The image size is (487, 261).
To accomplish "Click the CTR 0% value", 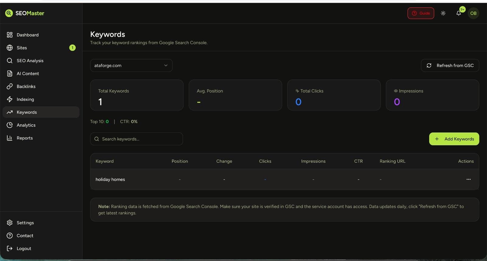I will pyautogui.click(x=134, y=122).
